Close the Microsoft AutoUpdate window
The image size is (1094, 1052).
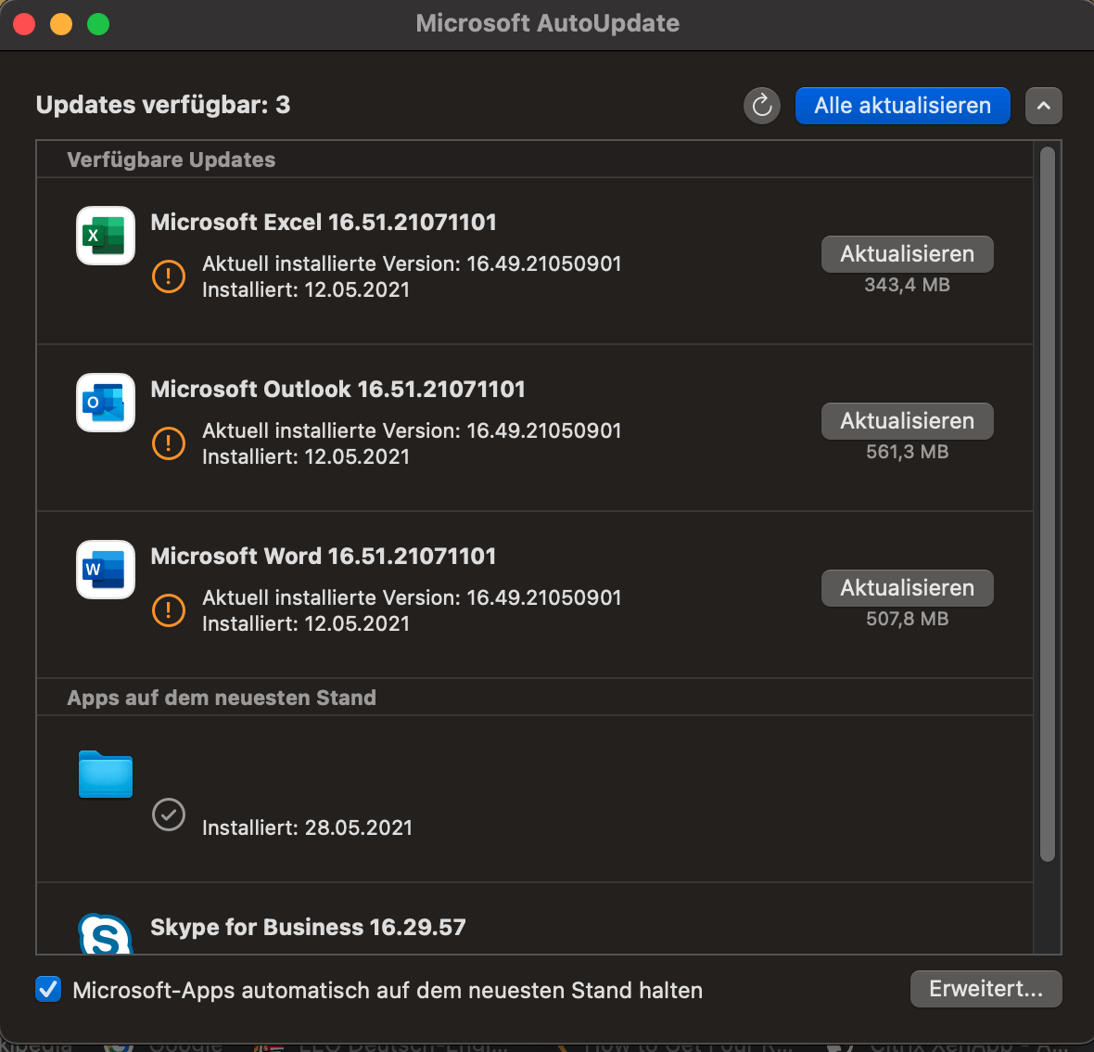click(24, 24)
